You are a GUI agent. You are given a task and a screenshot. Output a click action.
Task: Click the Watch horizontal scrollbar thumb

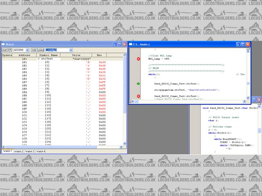(51, 147)
